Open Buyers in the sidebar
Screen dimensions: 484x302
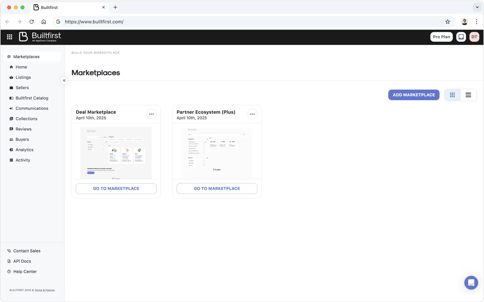pyautogui.click(x=22, y=139)
